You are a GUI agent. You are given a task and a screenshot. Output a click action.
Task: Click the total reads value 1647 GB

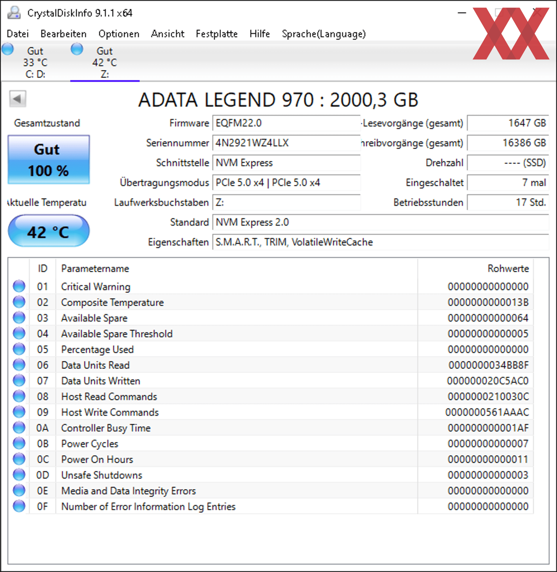click(x=508, y=123)
